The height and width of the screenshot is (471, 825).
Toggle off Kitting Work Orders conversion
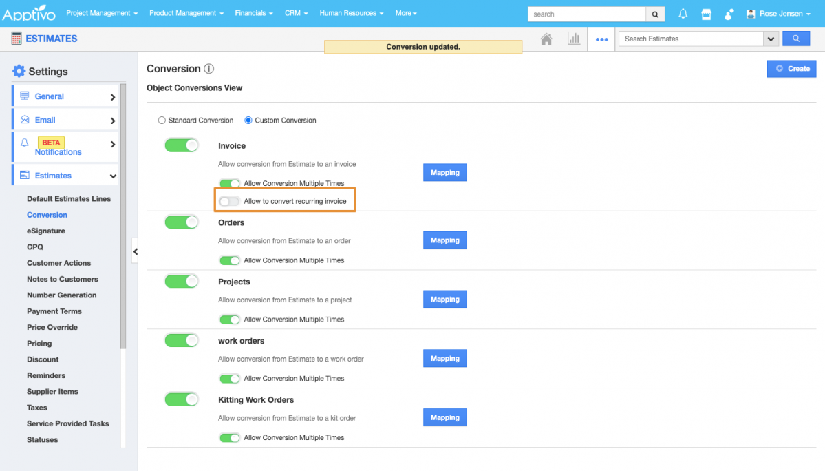coord(181,399)
